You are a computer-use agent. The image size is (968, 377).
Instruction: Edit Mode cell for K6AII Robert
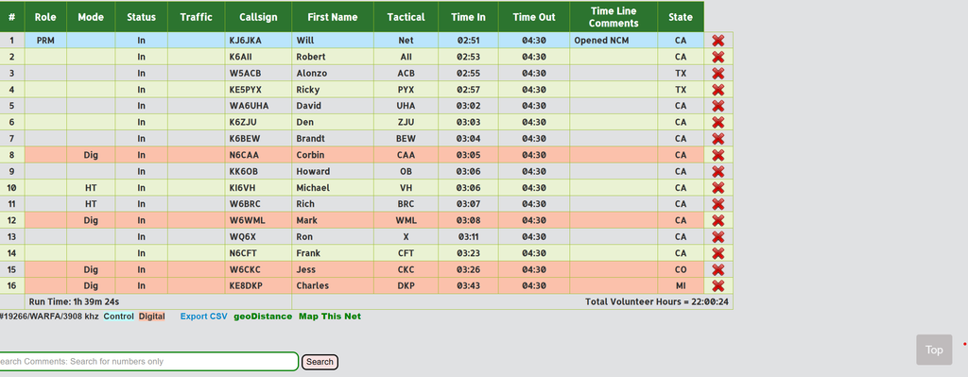point(91,57)
